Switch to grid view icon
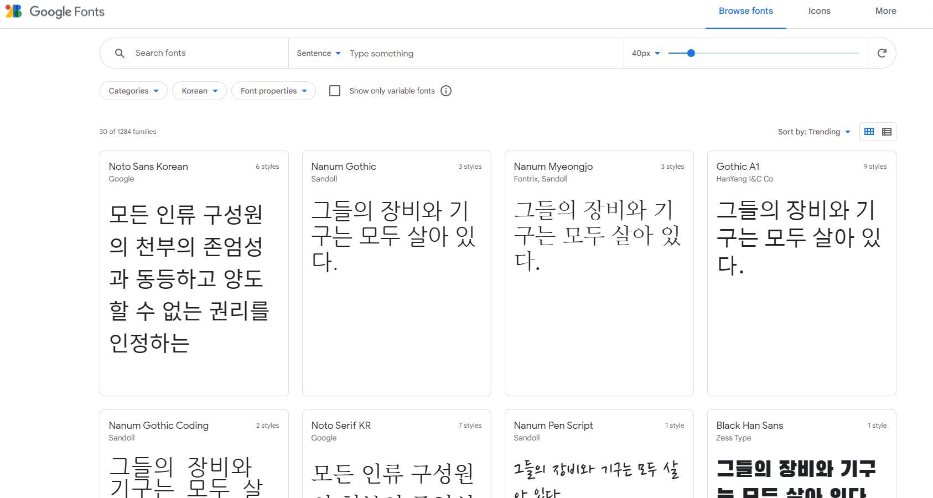This screenshot has height=498, width=933. coord(869,132)
